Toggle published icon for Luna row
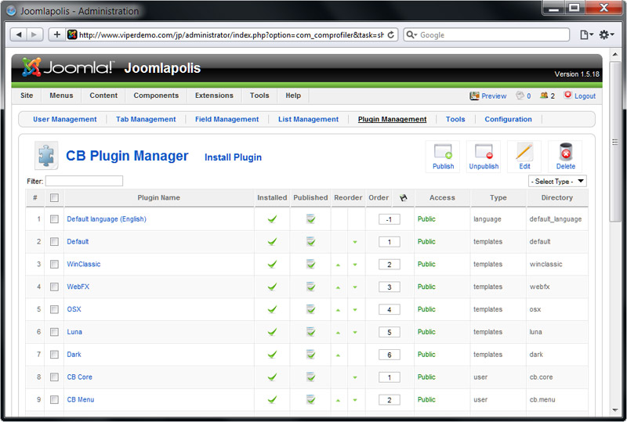The height and width of the screenshot is (422, 627). click(x=310, y=332)
